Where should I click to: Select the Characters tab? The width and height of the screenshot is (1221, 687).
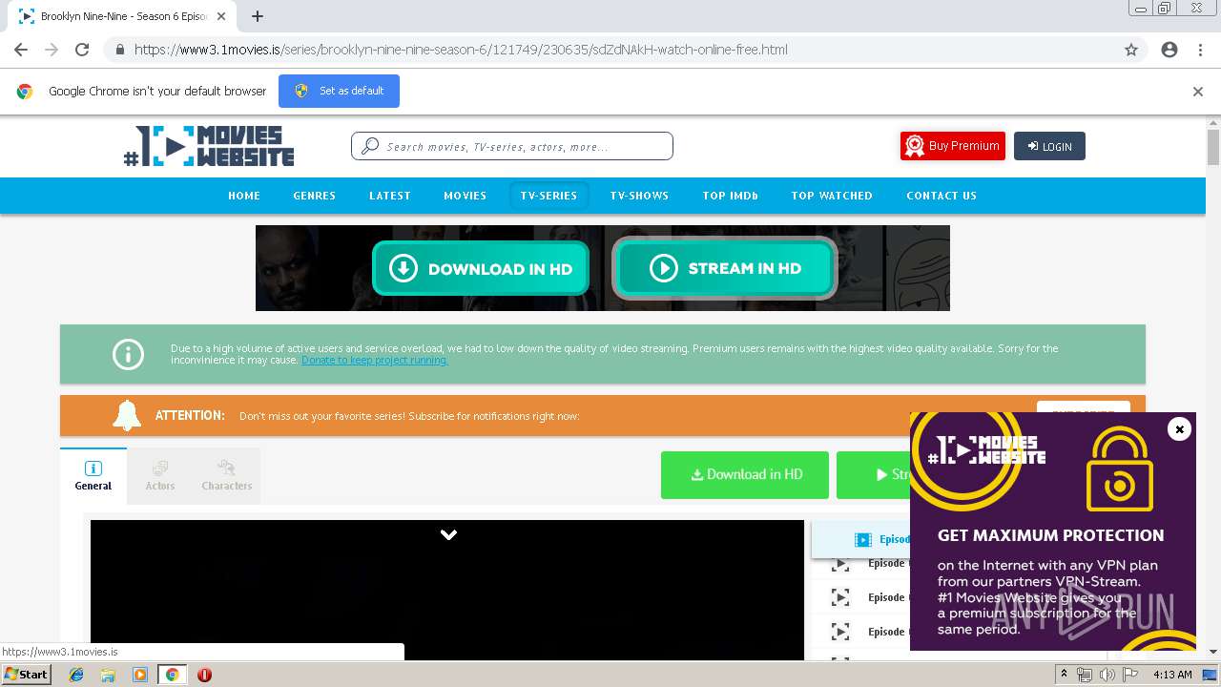(226, 475)
